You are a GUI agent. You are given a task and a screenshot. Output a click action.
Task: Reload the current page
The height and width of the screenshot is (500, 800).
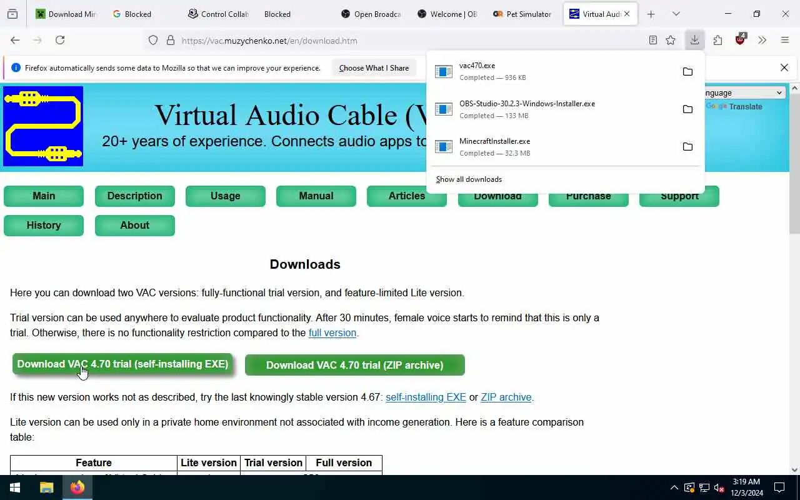click(60, 40)
